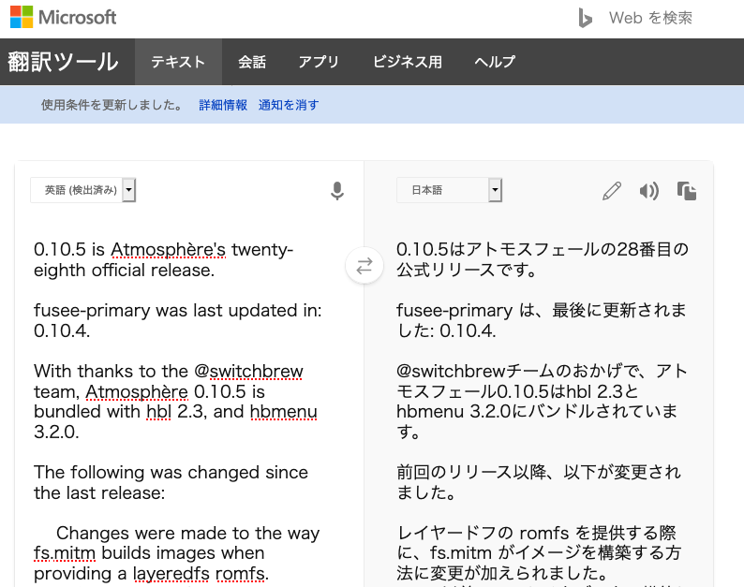Start voice input with microphone icon
The height and width of the screenshot is (587, 744).
coord(337,191)
